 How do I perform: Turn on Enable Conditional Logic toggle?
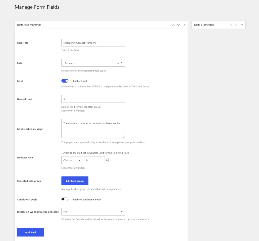pyautogui.click(x=65, y=199)
